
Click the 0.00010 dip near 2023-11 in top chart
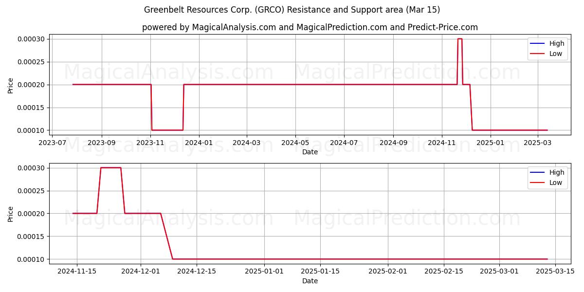tap(167, 130)
